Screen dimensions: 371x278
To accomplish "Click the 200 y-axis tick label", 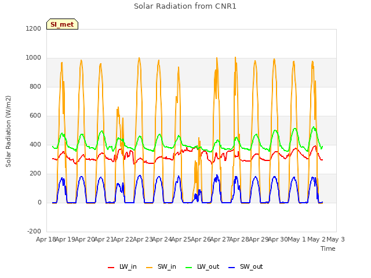I will 35,174.
